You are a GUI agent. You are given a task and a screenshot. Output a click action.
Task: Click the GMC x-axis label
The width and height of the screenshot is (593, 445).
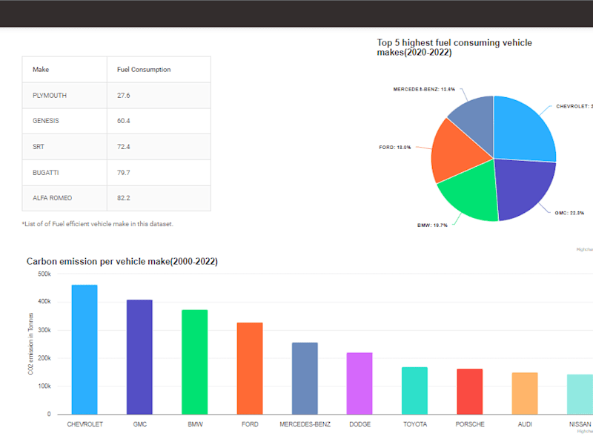pyautogui.click(x=139, y=424)
